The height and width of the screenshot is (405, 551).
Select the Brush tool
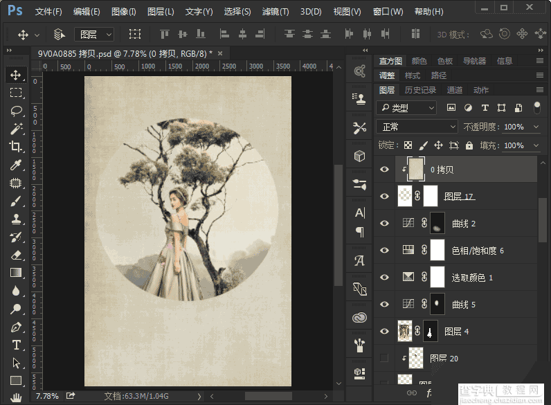point(15,201)
